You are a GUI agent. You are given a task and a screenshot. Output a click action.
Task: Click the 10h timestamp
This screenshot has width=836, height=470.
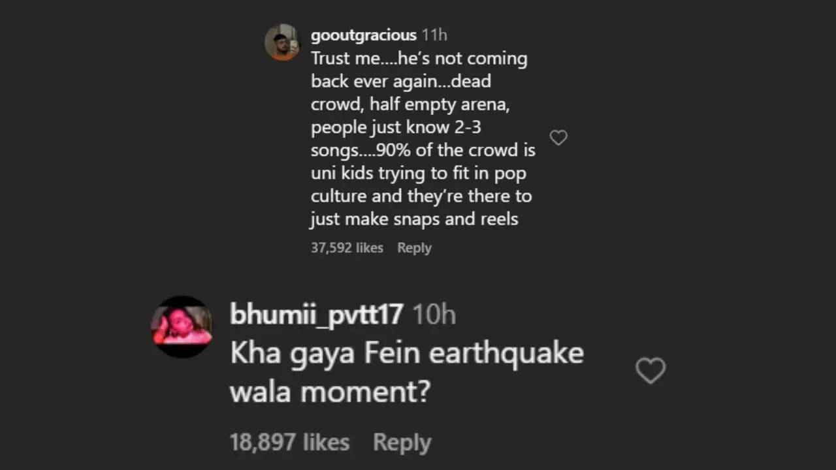tap(434, 315)
